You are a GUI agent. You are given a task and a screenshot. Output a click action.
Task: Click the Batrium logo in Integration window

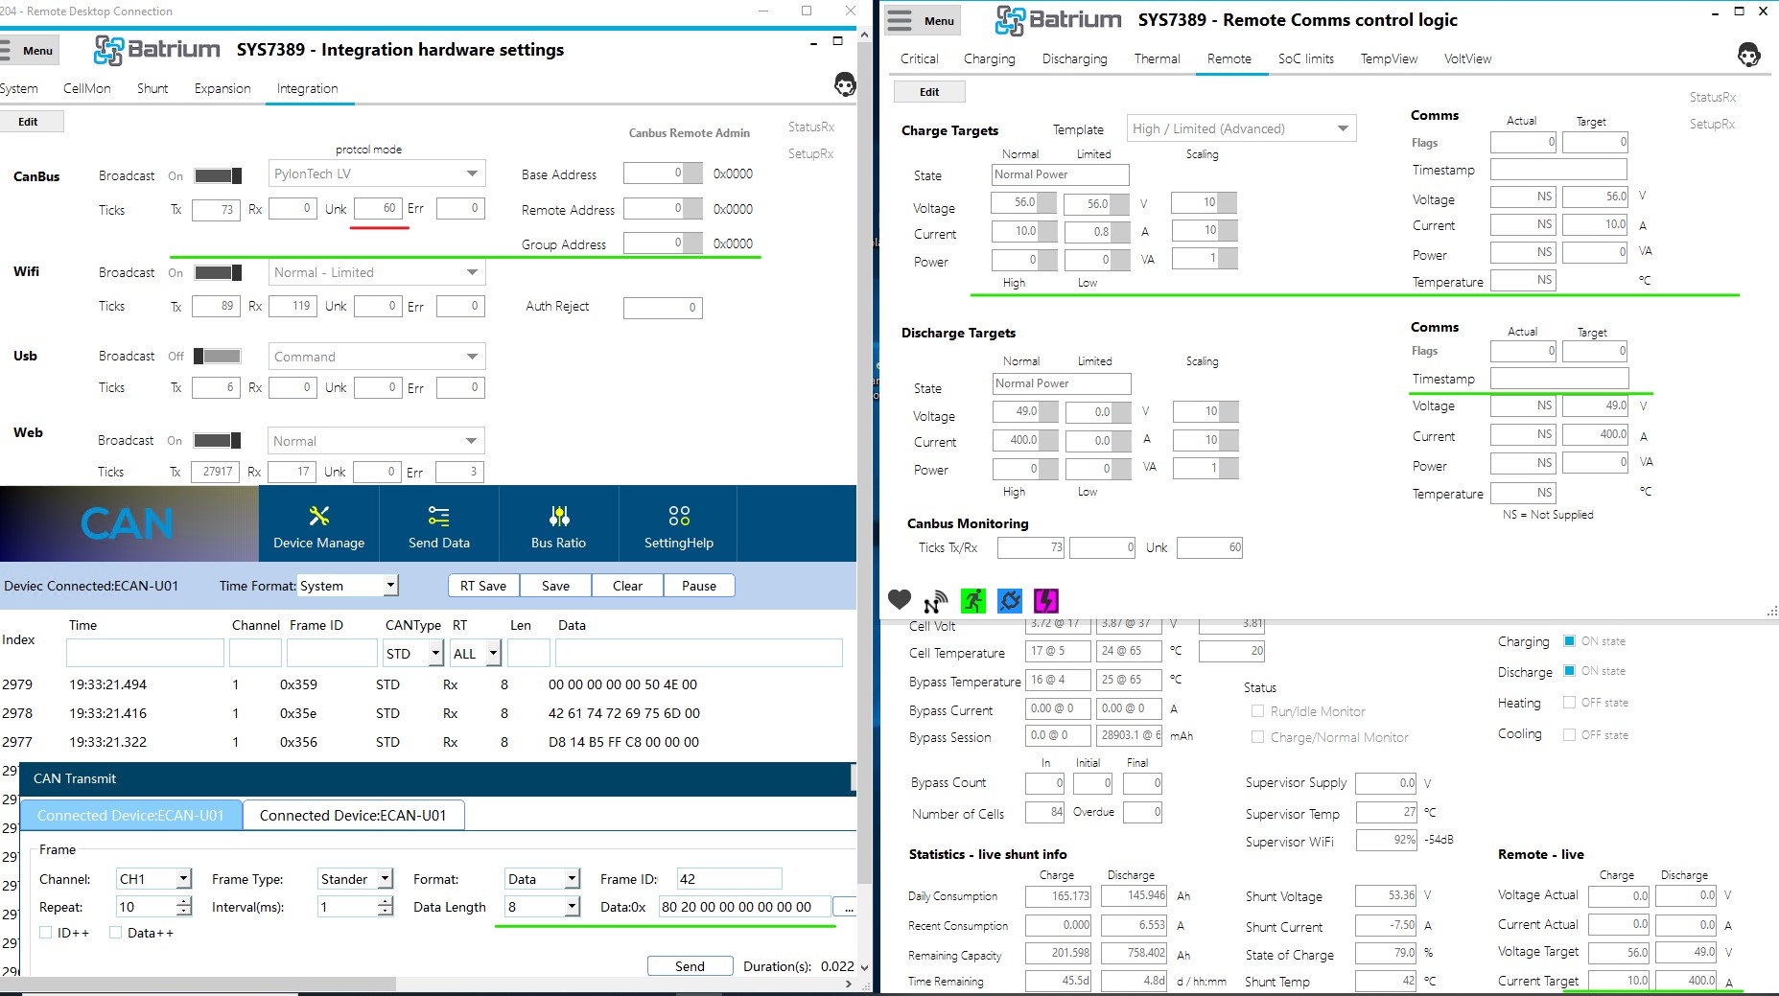point(157,50)
